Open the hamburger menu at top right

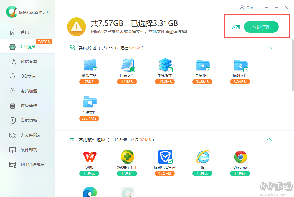pyautogui.click(x=266, y=7)
